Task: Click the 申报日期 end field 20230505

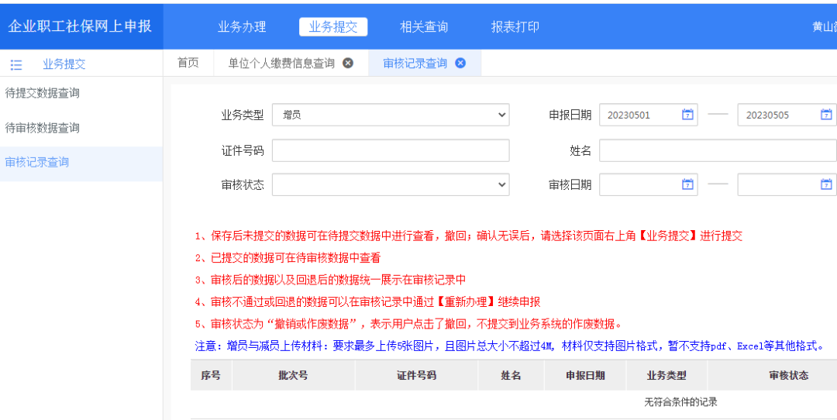Action: click(787, 115)
